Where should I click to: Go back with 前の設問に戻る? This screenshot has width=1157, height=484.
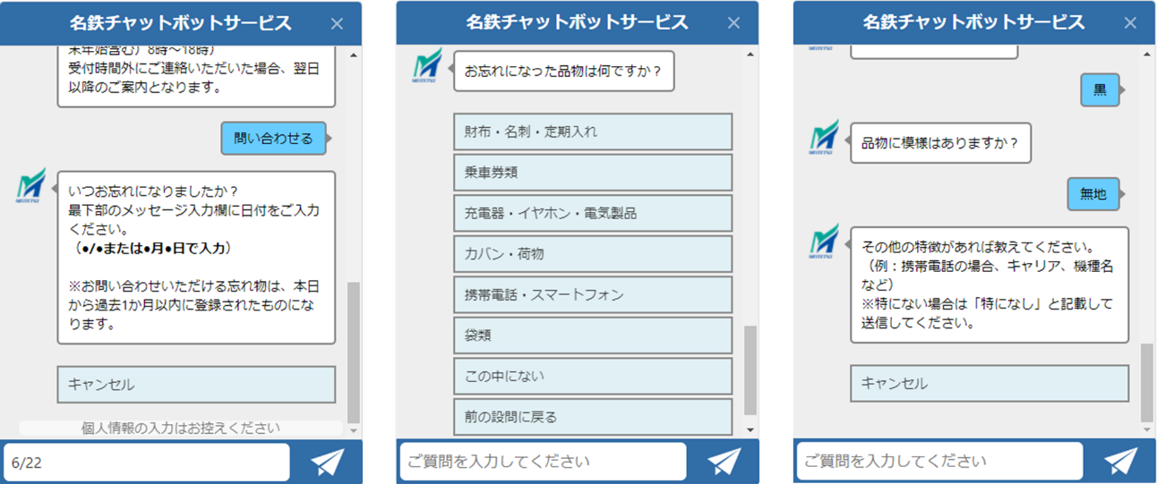[x=593, y=417]
